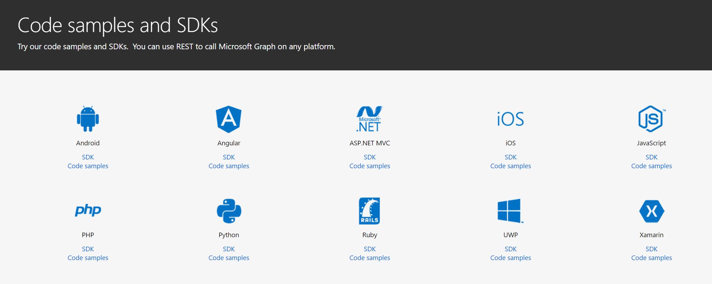Open the UWP SDK link
The image size is (712, 284).
pos(510,249)
